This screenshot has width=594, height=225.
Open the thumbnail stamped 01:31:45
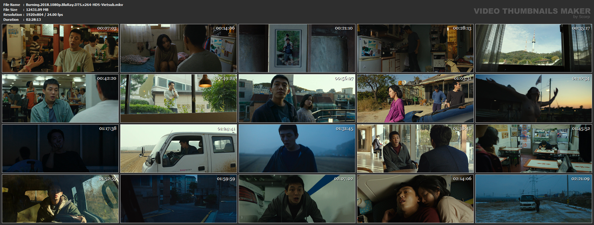click(x=297, y=148)
